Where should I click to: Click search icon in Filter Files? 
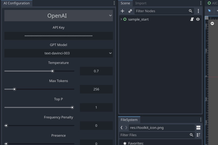[x=191, y=135]
